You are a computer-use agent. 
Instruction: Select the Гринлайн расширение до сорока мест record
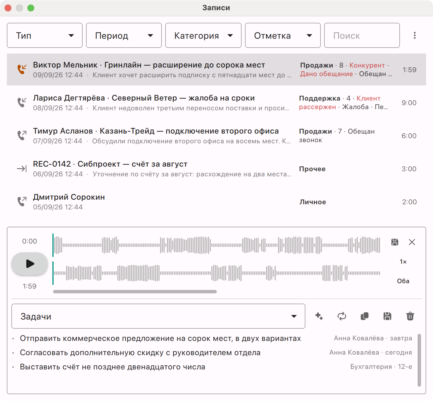(217, 69)
